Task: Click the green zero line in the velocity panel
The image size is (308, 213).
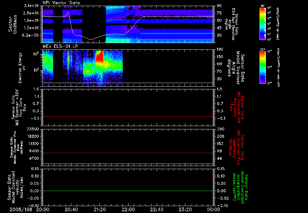Action: tap(128, 191)
